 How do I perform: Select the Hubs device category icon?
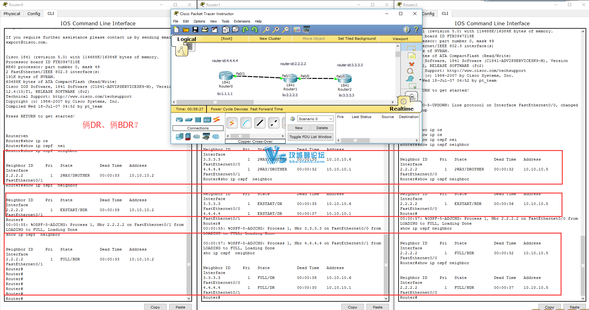click(x=198, y=120)
